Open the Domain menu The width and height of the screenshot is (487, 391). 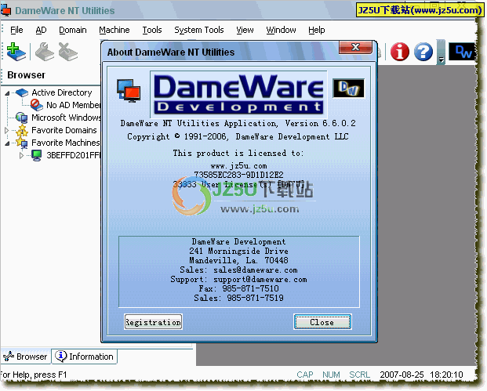[x=73, y=30]
